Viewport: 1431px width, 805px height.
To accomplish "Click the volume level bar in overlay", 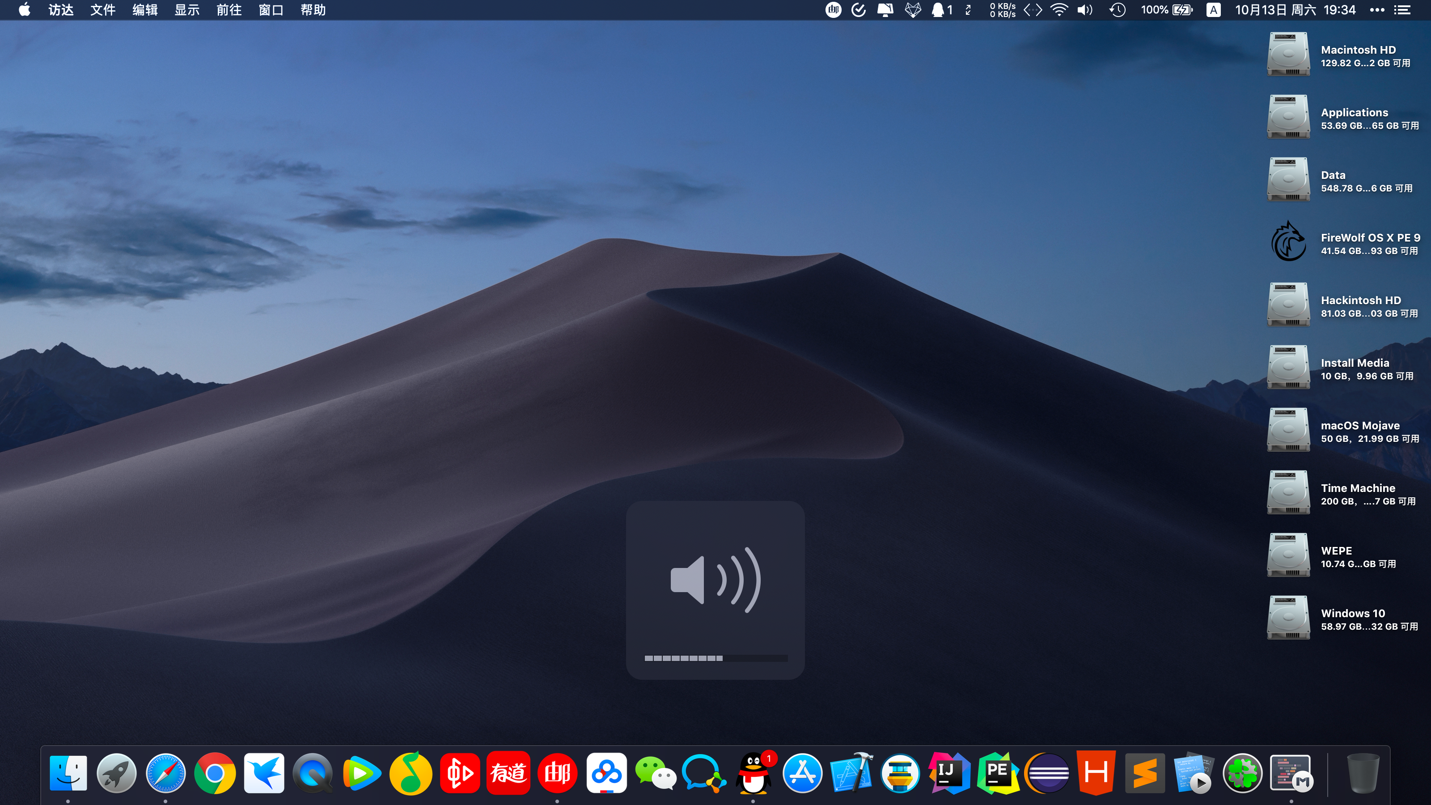I will [715, 658].
